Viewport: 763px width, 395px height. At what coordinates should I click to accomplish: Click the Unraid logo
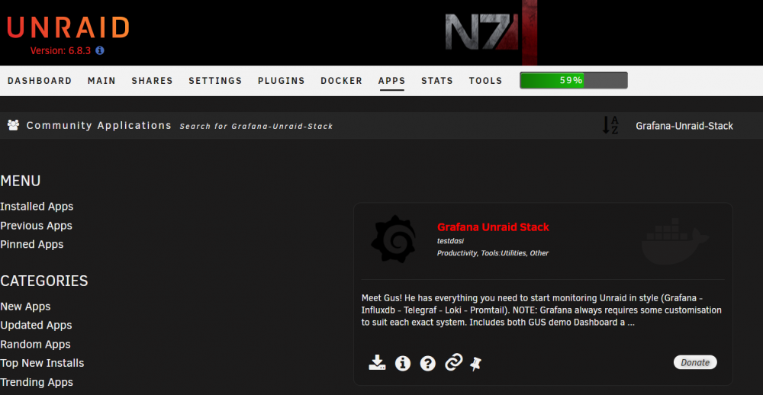[68, 27]
